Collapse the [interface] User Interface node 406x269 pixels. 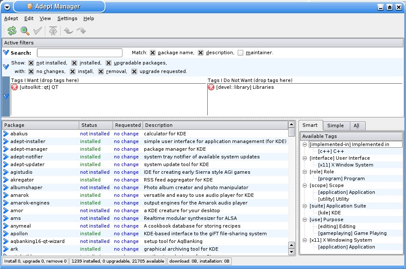[x=305, y=158]
